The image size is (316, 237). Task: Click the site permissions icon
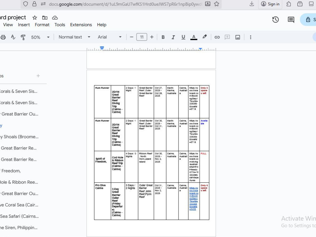[43, 4]
